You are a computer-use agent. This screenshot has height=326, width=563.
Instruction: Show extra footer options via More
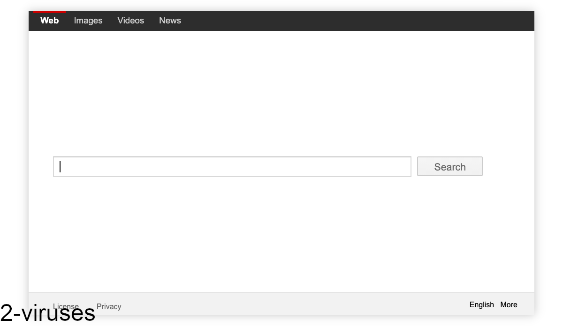click(x=509, y=304)
